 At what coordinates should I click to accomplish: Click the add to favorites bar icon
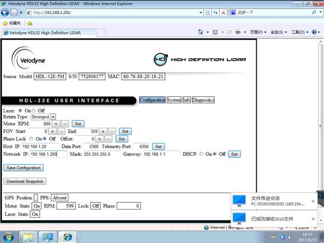coord(30,23)
